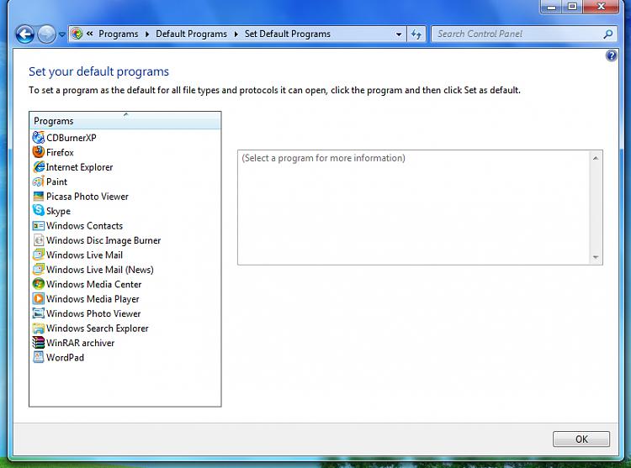Select Internet Explorer by its name
The height and width of the screenshot is (468, 631).
pos(79,167)
